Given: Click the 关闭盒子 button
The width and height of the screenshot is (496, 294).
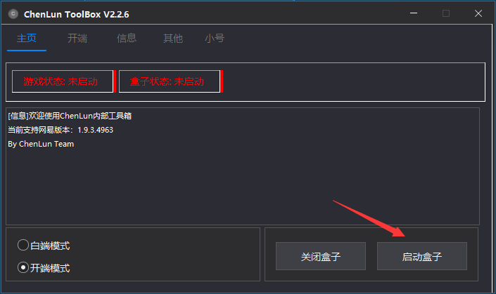Looking at the screenshot, I should click(x=321, y=256).
